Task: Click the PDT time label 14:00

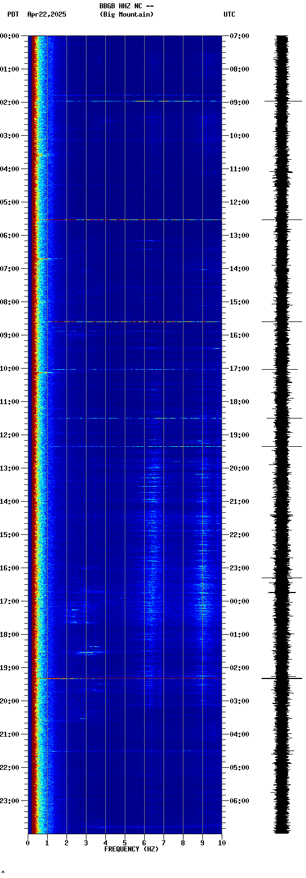Action: coord(10,502)
